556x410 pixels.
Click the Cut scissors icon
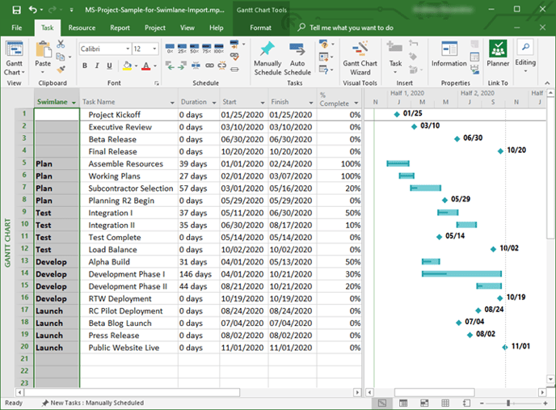61,44
